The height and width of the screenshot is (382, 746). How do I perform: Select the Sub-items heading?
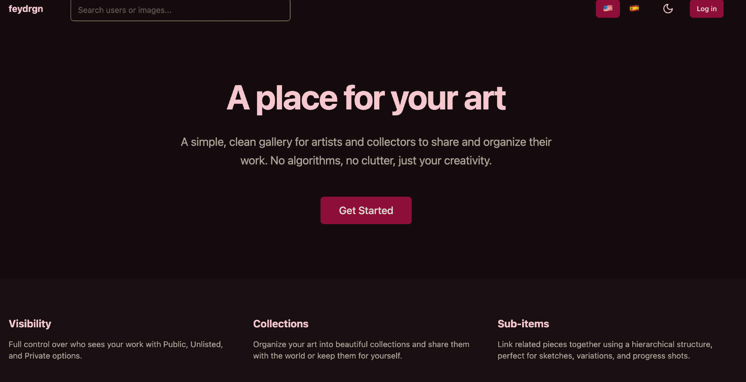[523, 324]
